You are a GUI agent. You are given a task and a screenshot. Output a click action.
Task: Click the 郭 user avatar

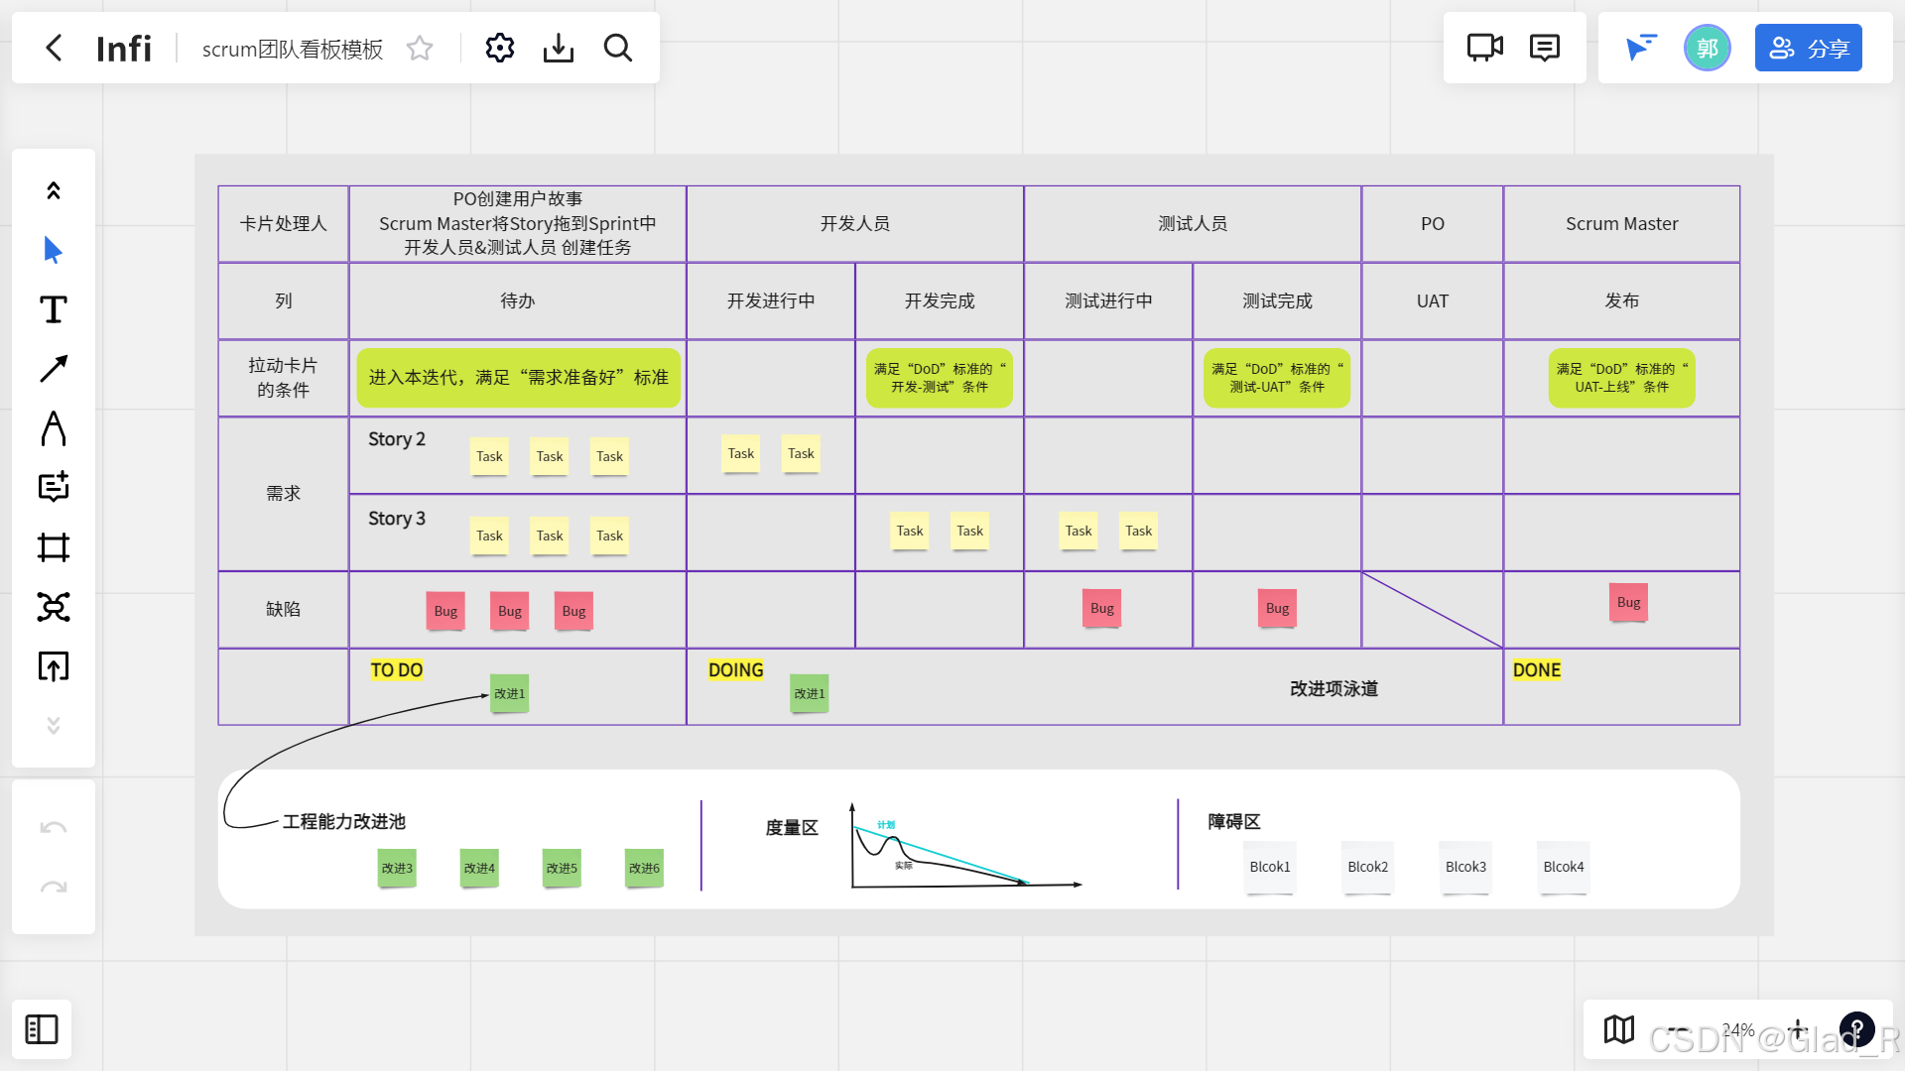[1707, 48]
